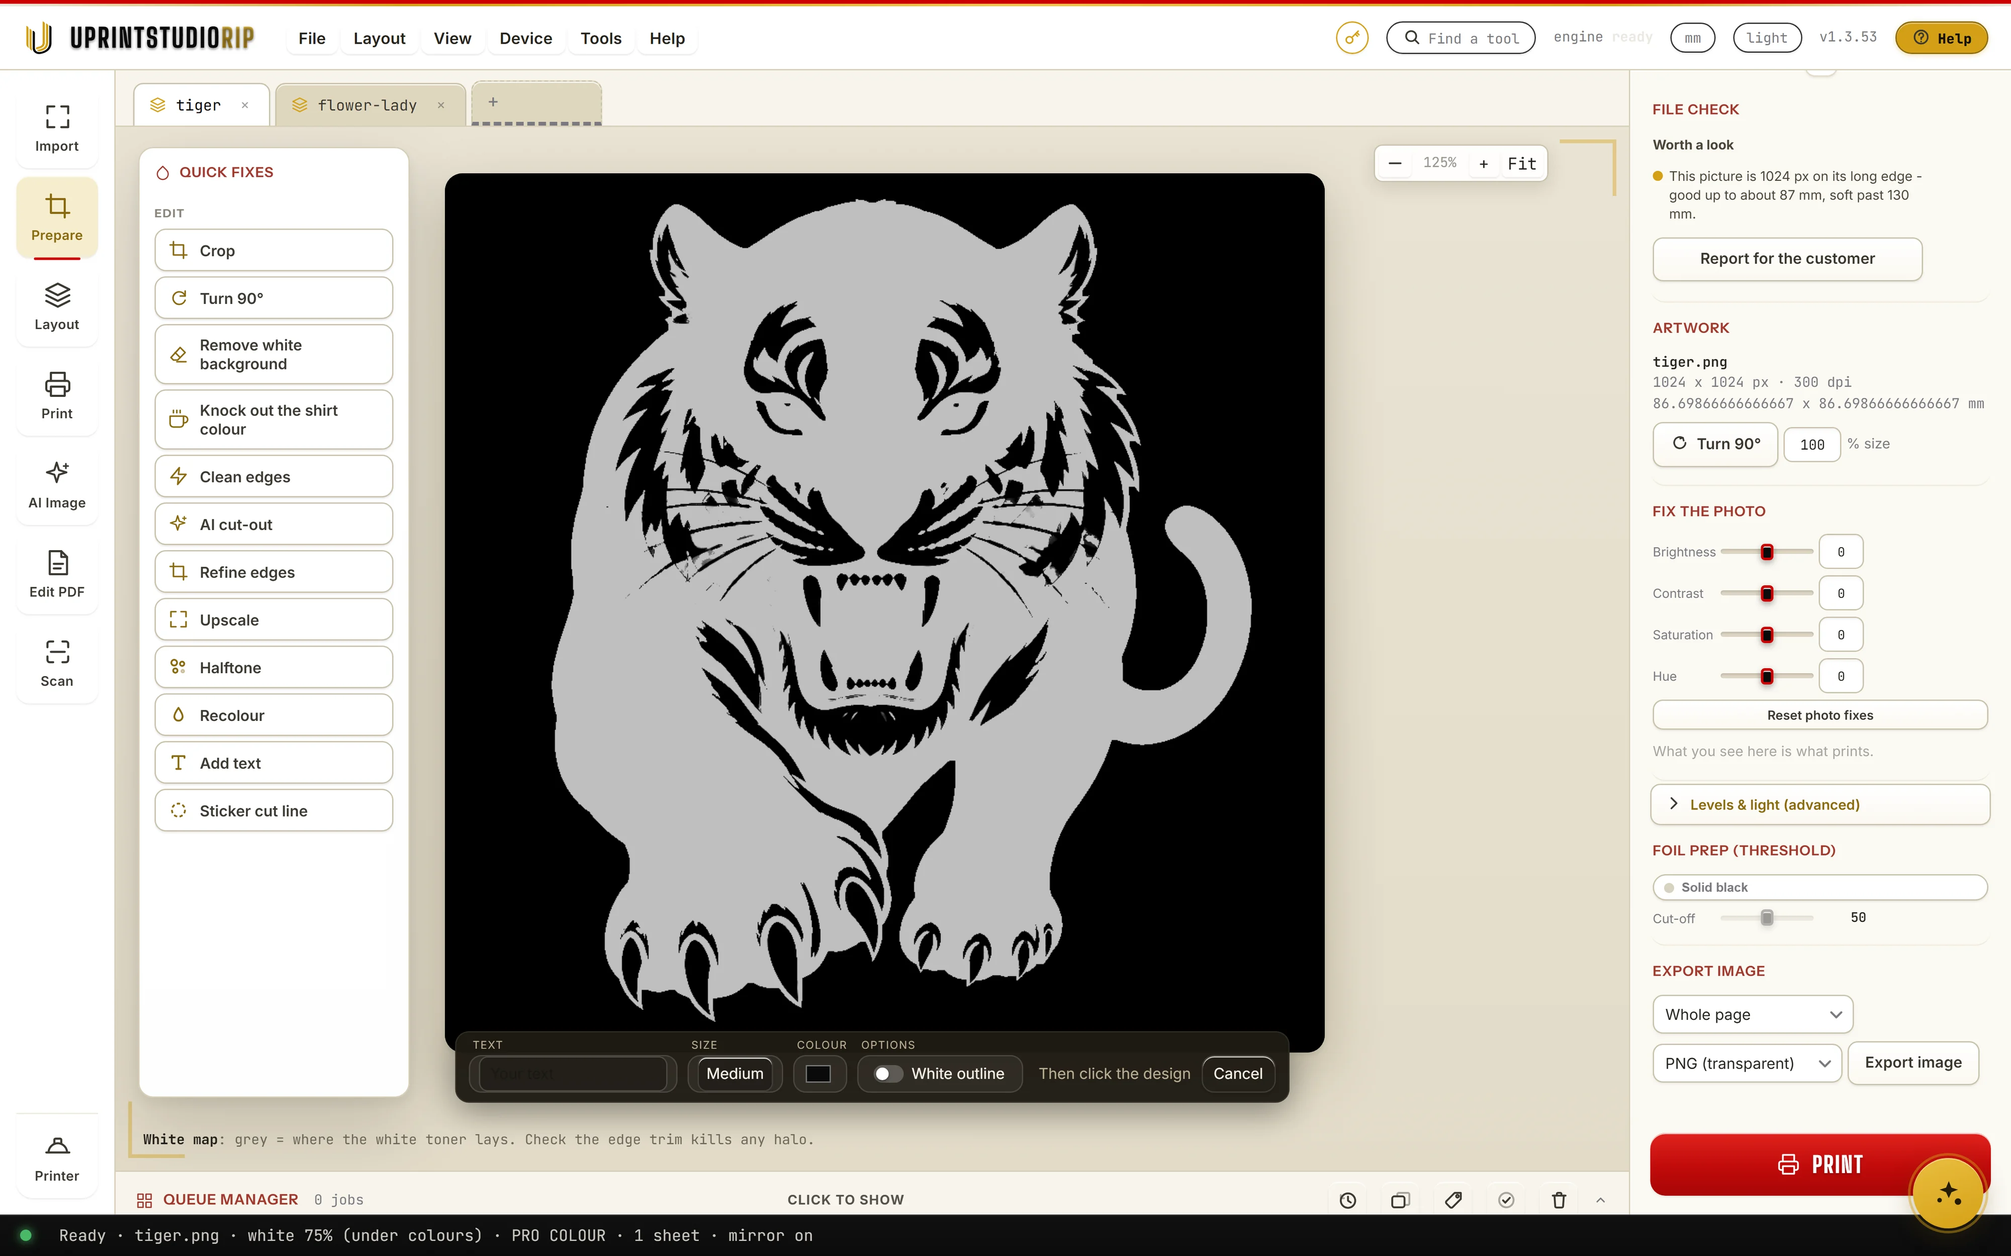Open the Print section in sidebar
This screenshot has width=2011, height=1256.
coord(56,395)
